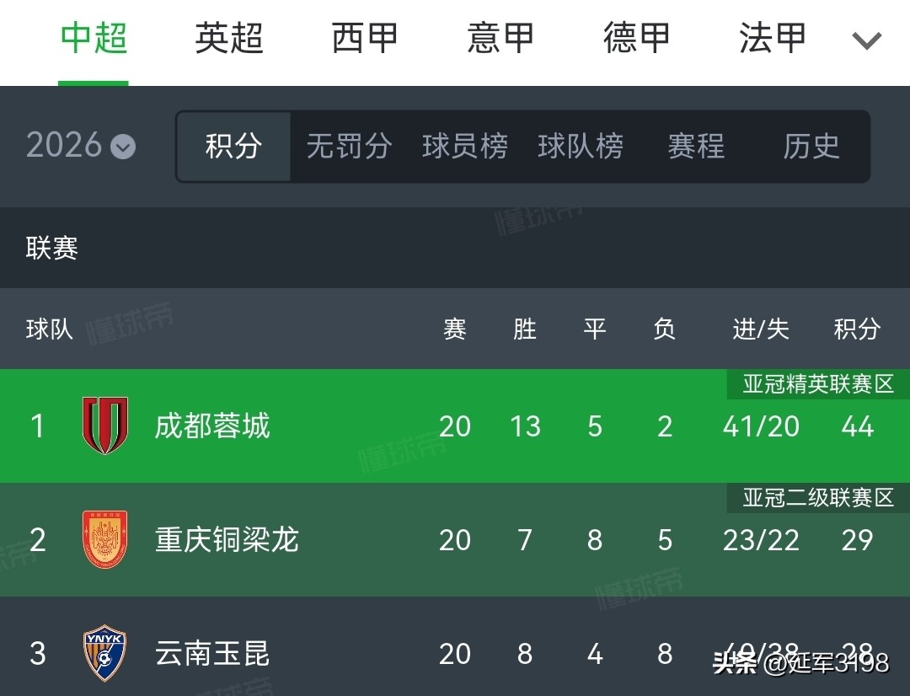Show the 球队榜 team rankings
910x696 pixels.
pos(581,147)
